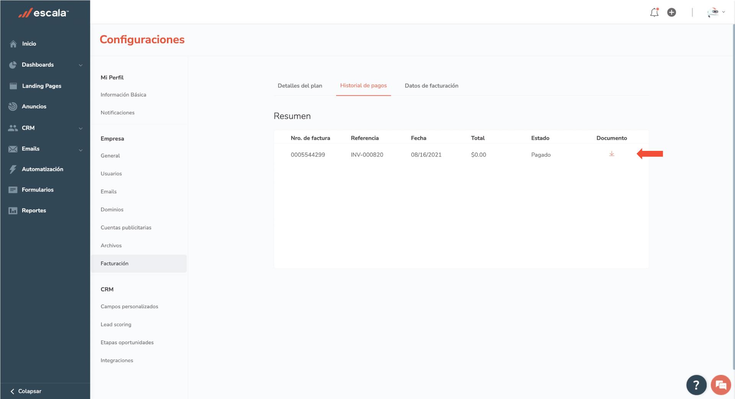Open Inicio home icon in sidebar
The width and height of the screenshot is (735, 399).
click(x=13, y=44)
